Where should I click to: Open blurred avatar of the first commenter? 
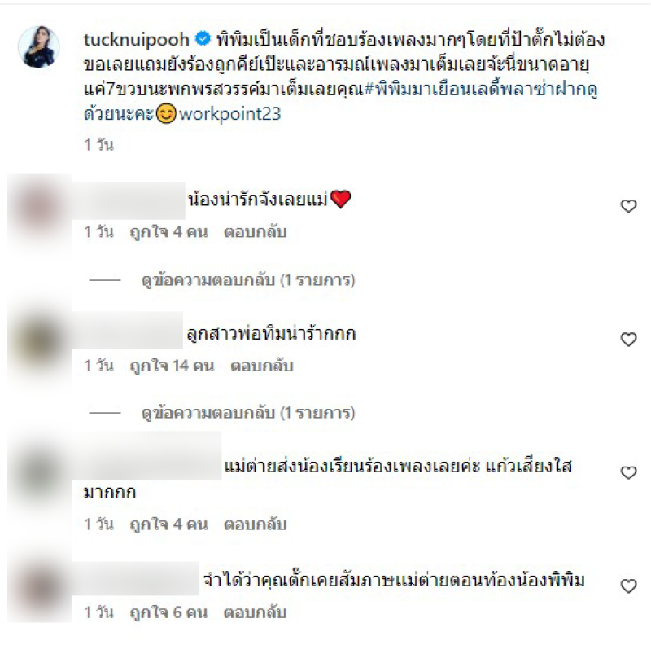[38, 207]
